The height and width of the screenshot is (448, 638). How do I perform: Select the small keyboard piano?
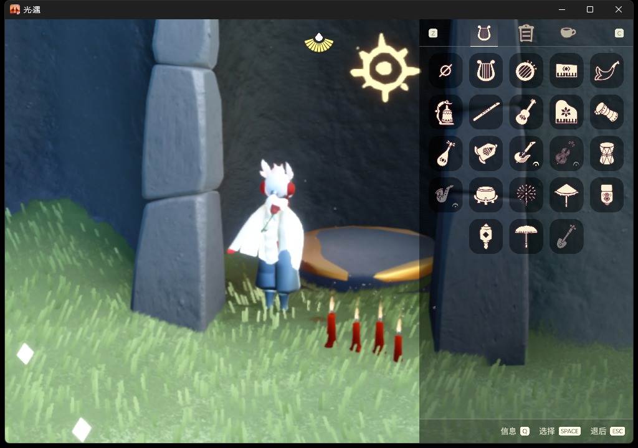pos(566,71)
